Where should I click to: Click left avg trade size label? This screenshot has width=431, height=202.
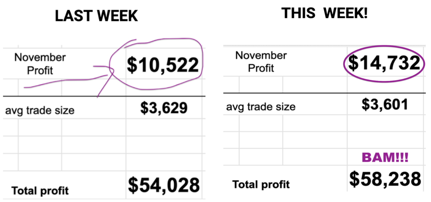[x=40, y=110]
